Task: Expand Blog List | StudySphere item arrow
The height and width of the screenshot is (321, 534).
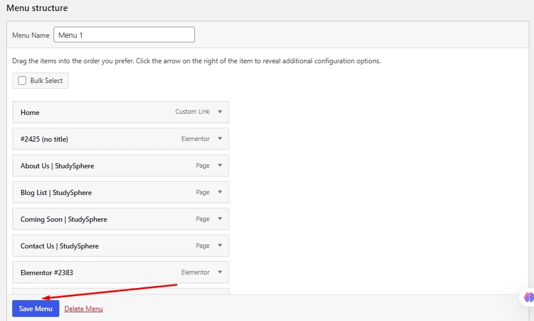Action: pyautogui.click(x=220, y=192)
